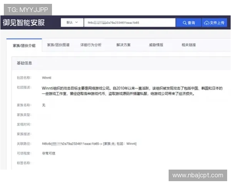Focus the hash search input field
231x185 pixels.
129,23
